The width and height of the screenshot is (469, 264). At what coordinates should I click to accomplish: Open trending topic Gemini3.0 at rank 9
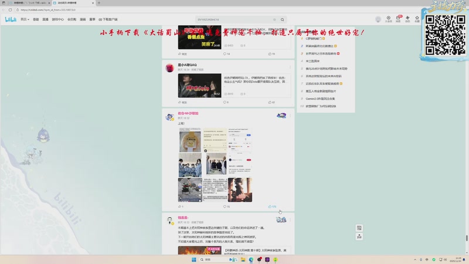(x=320, y=99)
